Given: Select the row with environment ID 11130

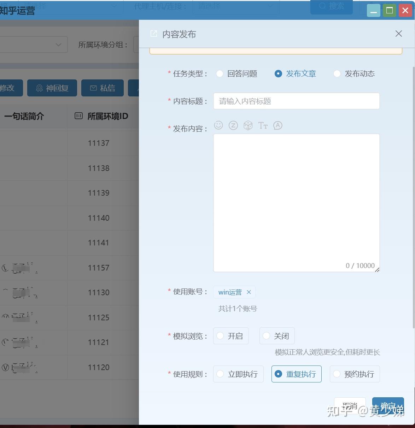Looking at the screenshot, I should [x=69, y=292].
